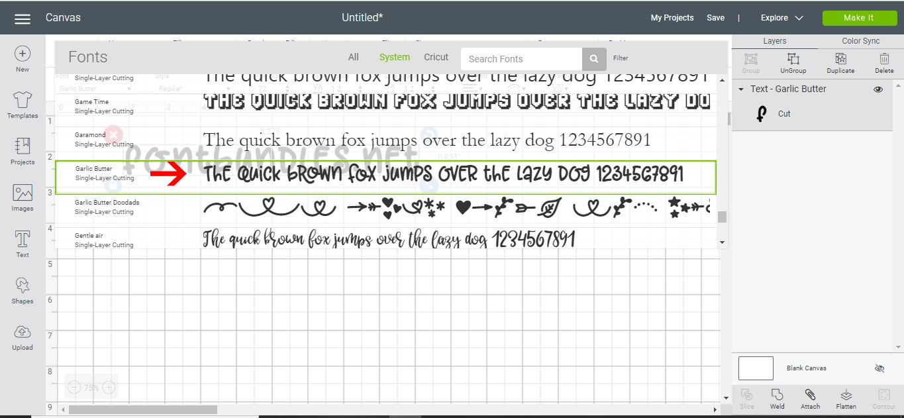Click the Untitled* project title

[x=362, y=18]
